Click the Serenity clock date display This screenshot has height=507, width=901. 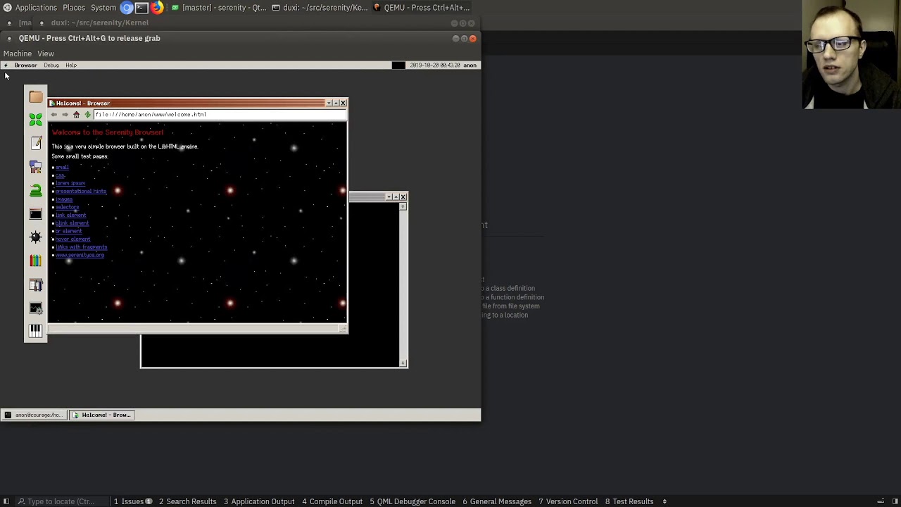coord(434,65)
